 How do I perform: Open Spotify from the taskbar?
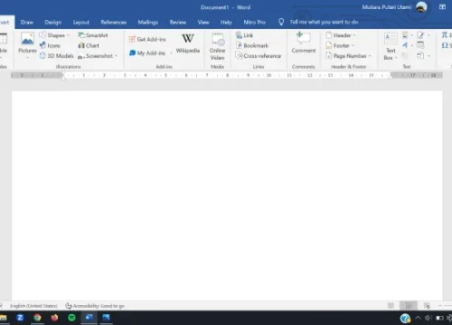(x=71, y=318)
